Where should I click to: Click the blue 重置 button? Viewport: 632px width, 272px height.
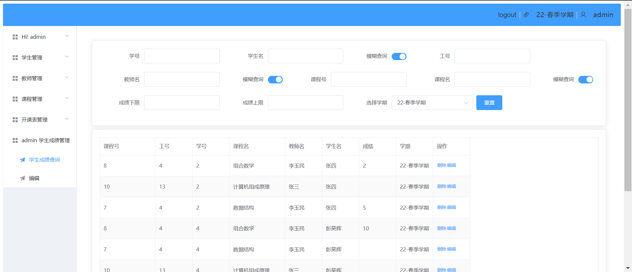[x=489, y=103]
